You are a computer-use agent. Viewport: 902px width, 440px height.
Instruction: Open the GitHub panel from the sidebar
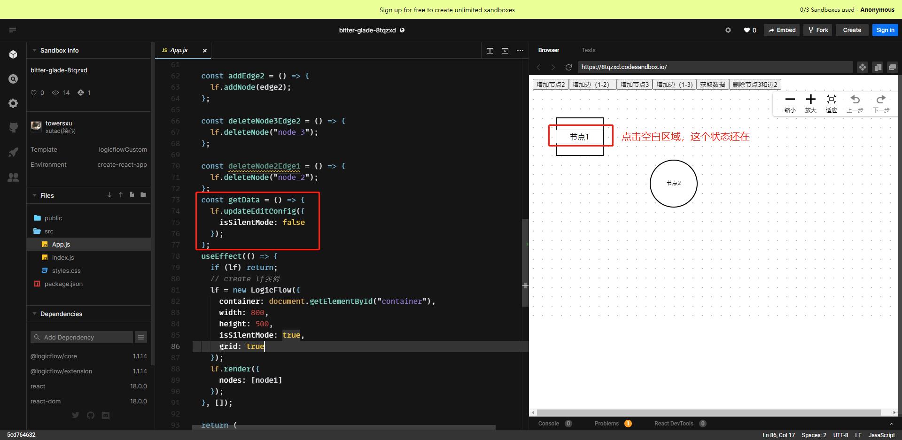pyautogui.click(x=13, y=127)
